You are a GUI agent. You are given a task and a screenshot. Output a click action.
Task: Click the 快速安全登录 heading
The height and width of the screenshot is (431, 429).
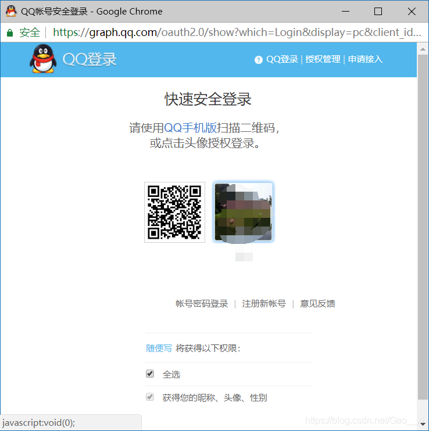click(x=208, y=99)
